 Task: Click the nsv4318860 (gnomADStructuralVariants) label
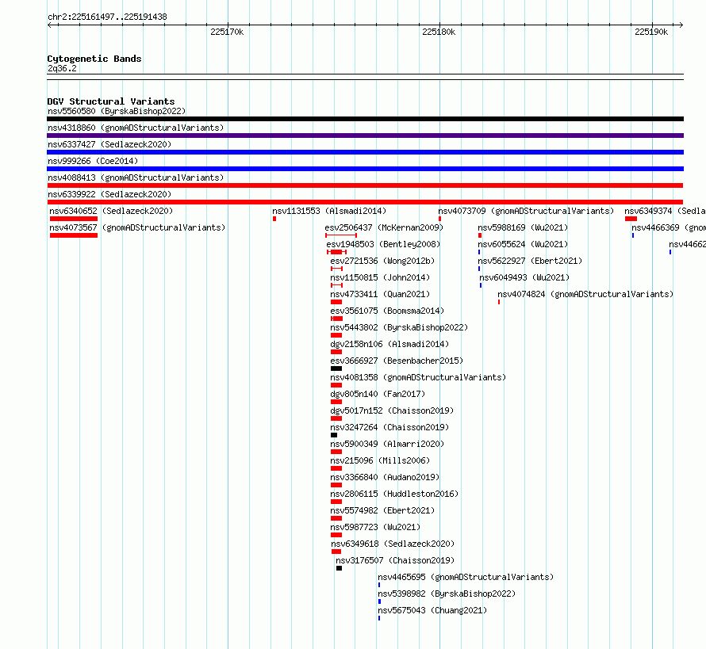click(x=136, y=128)
